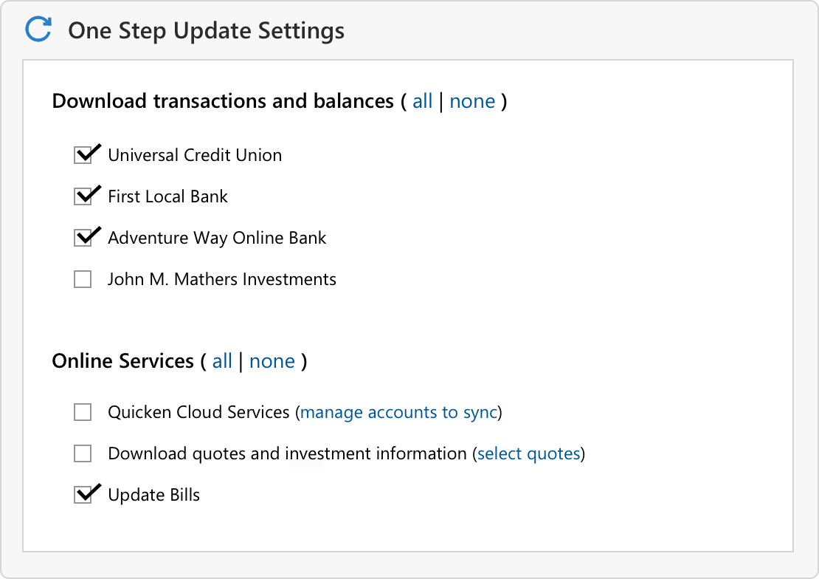The image size is (819, 579).
Task: Check the Quicken Cloud Services checkbox
Action: [x=83, y=412]
